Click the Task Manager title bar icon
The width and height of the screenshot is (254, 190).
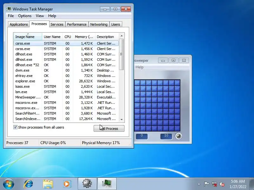coord(9,9)
